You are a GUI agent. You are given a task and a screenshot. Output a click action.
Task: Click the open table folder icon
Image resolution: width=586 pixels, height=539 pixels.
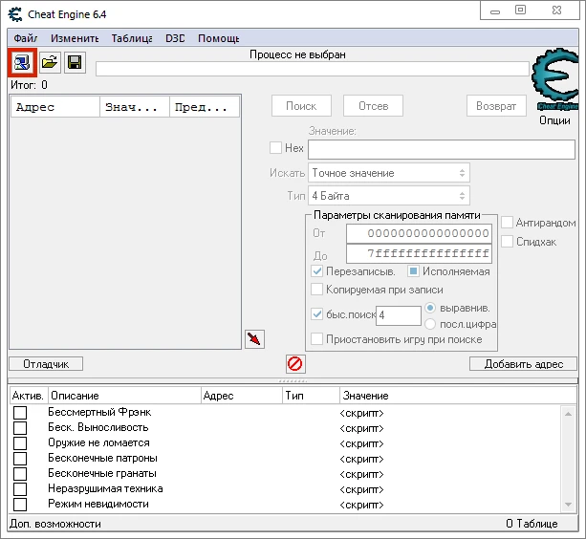click(50, 62)
